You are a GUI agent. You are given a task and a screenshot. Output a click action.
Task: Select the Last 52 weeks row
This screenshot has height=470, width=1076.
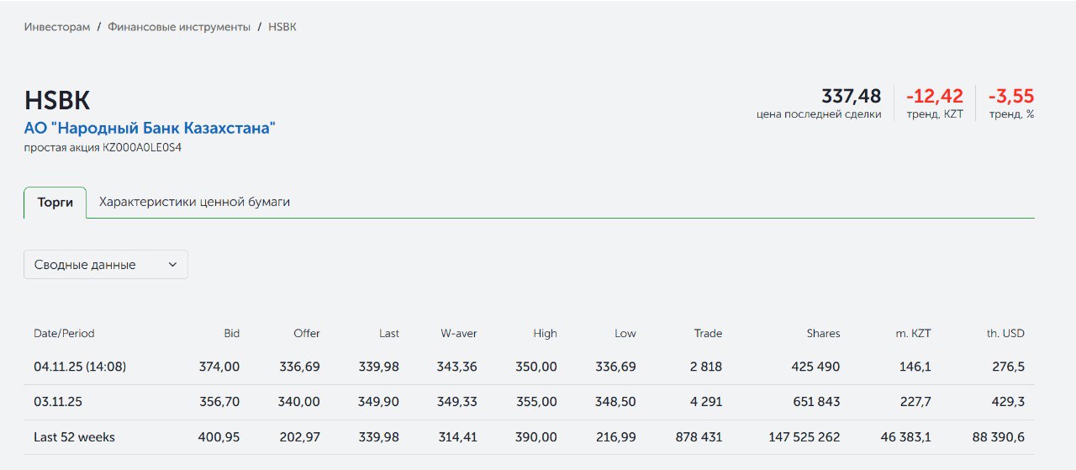[x=74, y=437]
